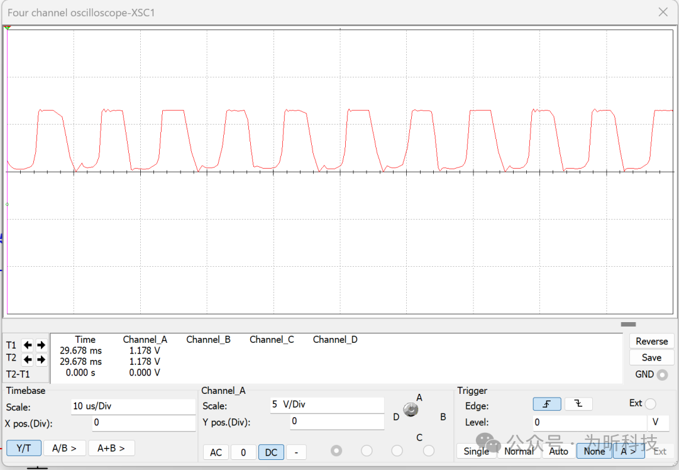Click the minus invert button
679x470 pixels.
[x=296, y=452]
